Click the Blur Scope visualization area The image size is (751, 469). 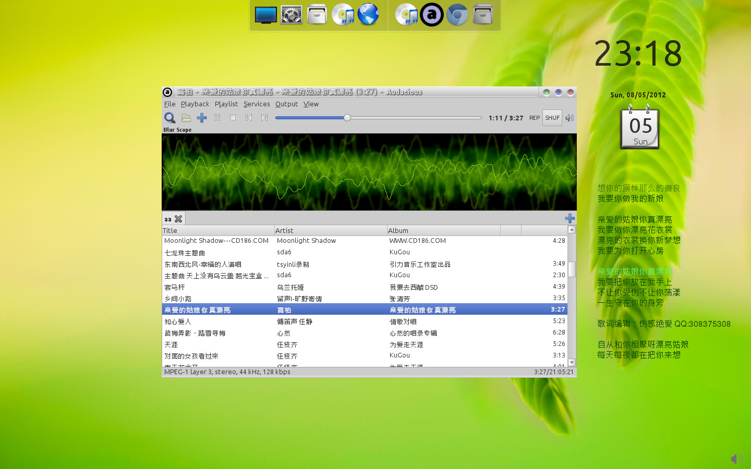[x=369, y=172]
